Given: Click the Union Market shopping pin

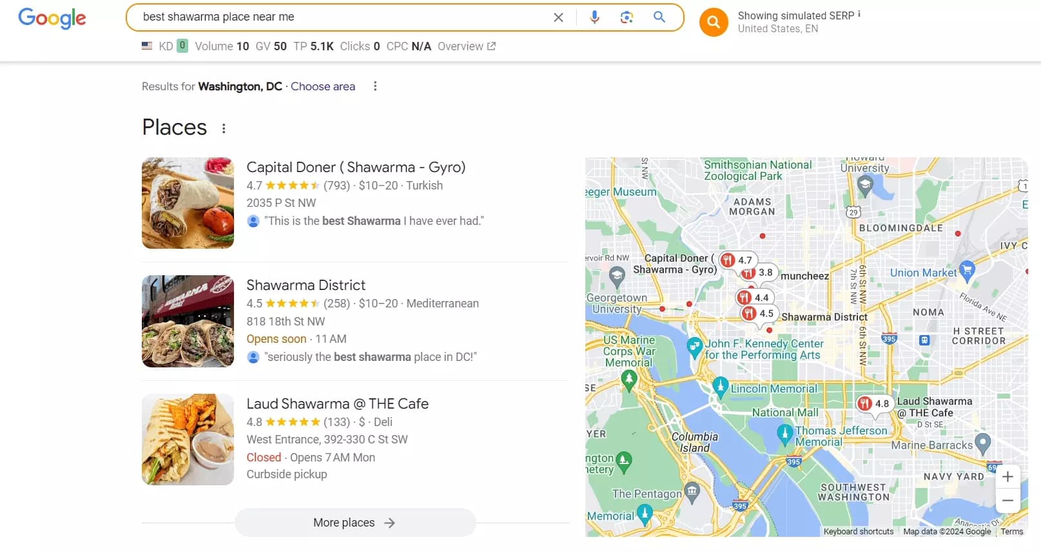Looking at the screenshot, I should [x=966, y=270].
